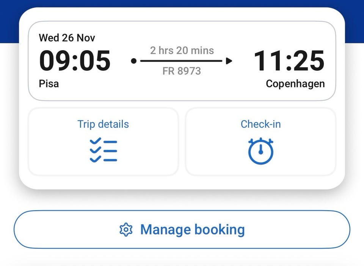
Task: Tap the Check-in stopwatch icon
Action: (260, 151)
